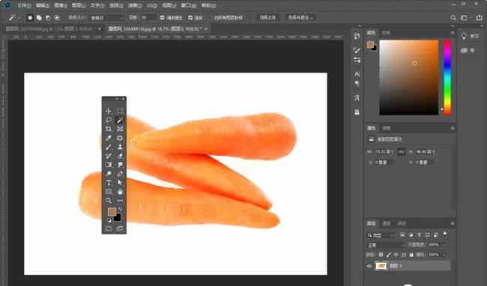487x286 pixels.
Task: Select the Move tool in floating toolbox
Action: point(109,111)
